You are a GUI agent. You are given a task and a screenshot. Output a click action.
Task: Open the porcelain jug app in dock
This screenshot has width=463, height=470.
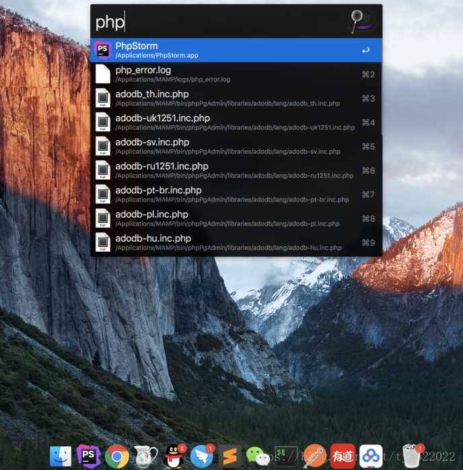[145, 457]
